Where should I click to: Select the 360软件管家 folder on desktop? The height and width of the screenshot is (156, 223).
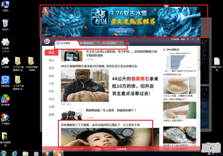[x=32, y=64]
